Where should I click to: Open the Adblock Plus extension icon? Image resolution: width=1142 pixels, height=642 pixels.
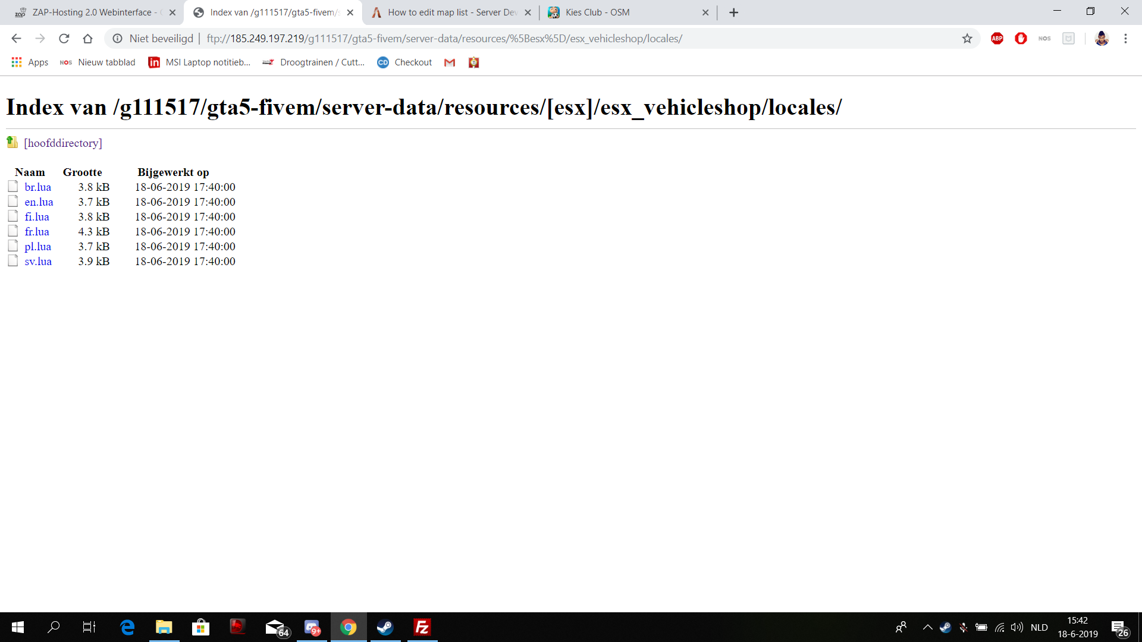click(997, 39)
